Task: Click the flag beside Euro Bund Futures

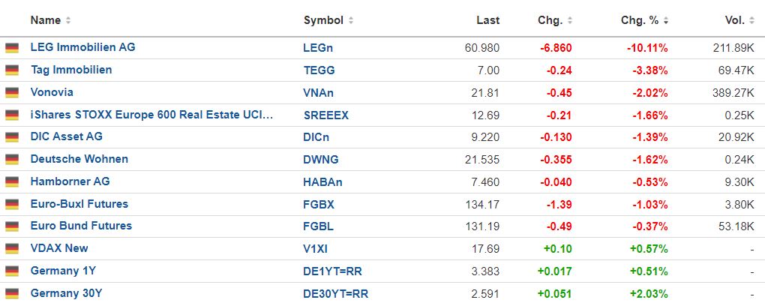Action: [12, 226]
